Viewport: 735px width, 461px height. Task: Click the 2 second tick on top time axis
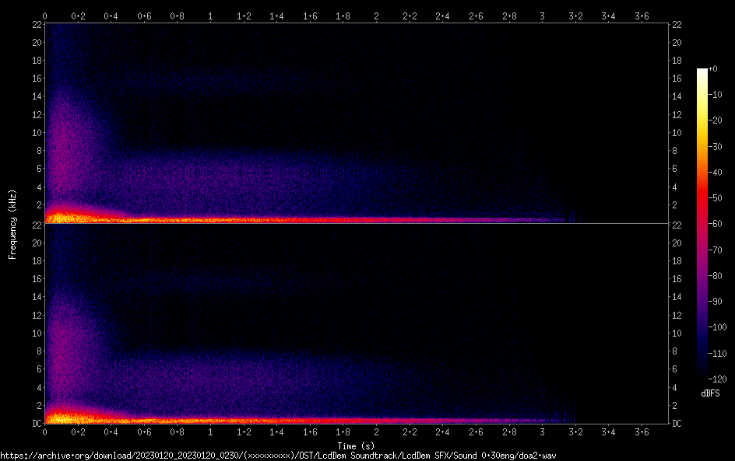coord(376,16)
